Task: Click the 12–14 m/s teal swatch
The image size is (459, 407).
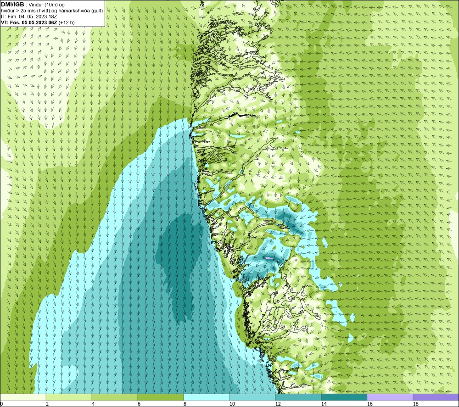Action: click(x=298, y=397)
